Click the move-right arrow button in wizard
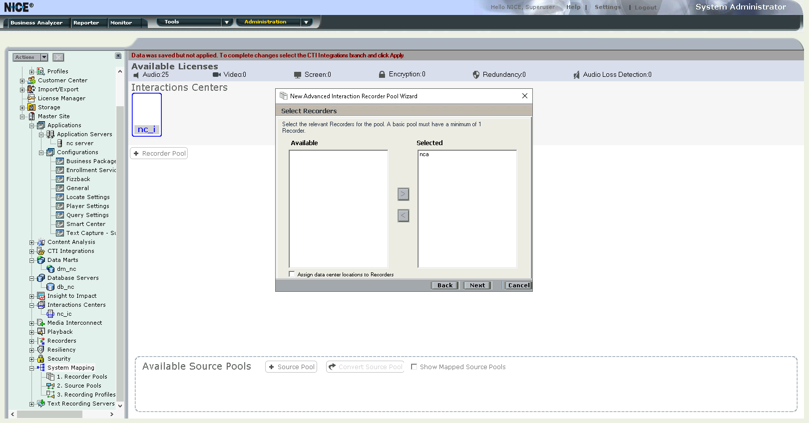The height and width of the screenshot is (423, 809). pyautogui.click(x=403, y=194)
